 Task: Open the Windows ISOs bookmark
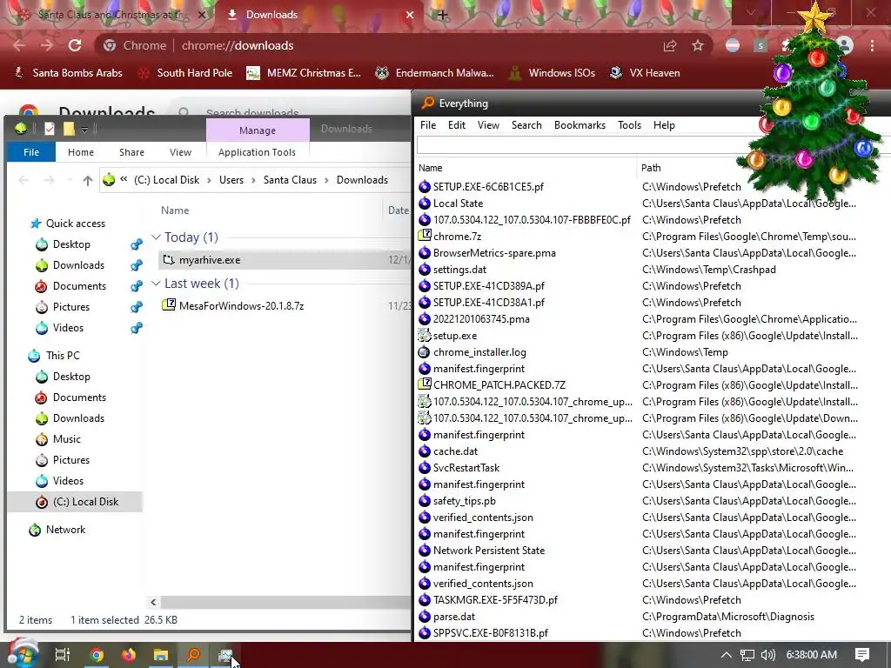pos(552,73)
